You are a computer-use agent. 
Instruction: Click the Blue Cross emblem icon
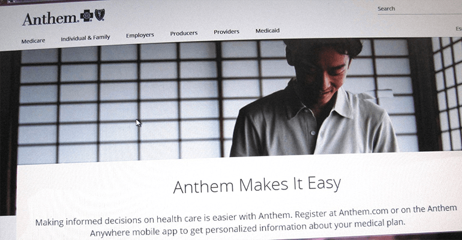tap(87, 16)
